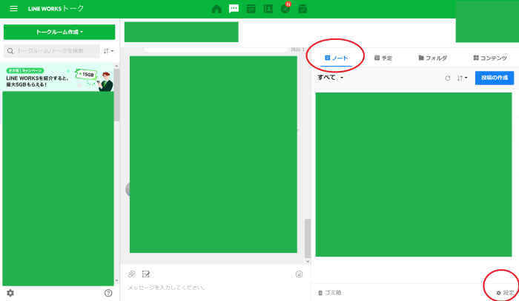
Task: Click the トークルーム作成 button
Action: point(59,32)
